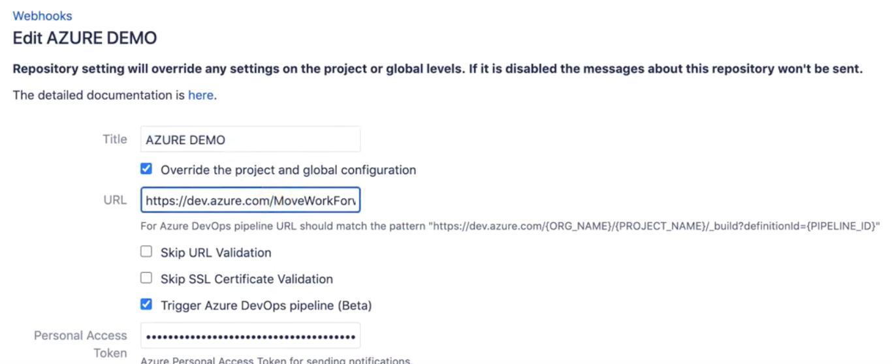Open the Webhooks breadcrumb link

[x=42, y=16]
